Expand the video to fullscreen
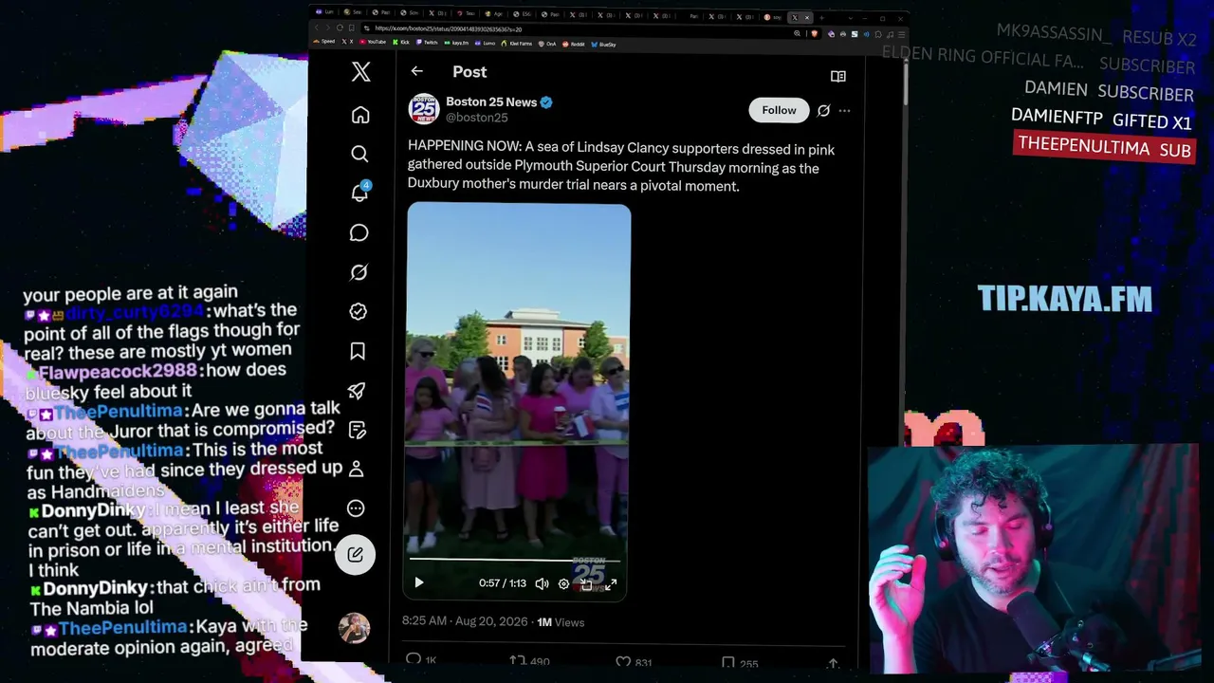1214x683 pixels. click(611, 584)
